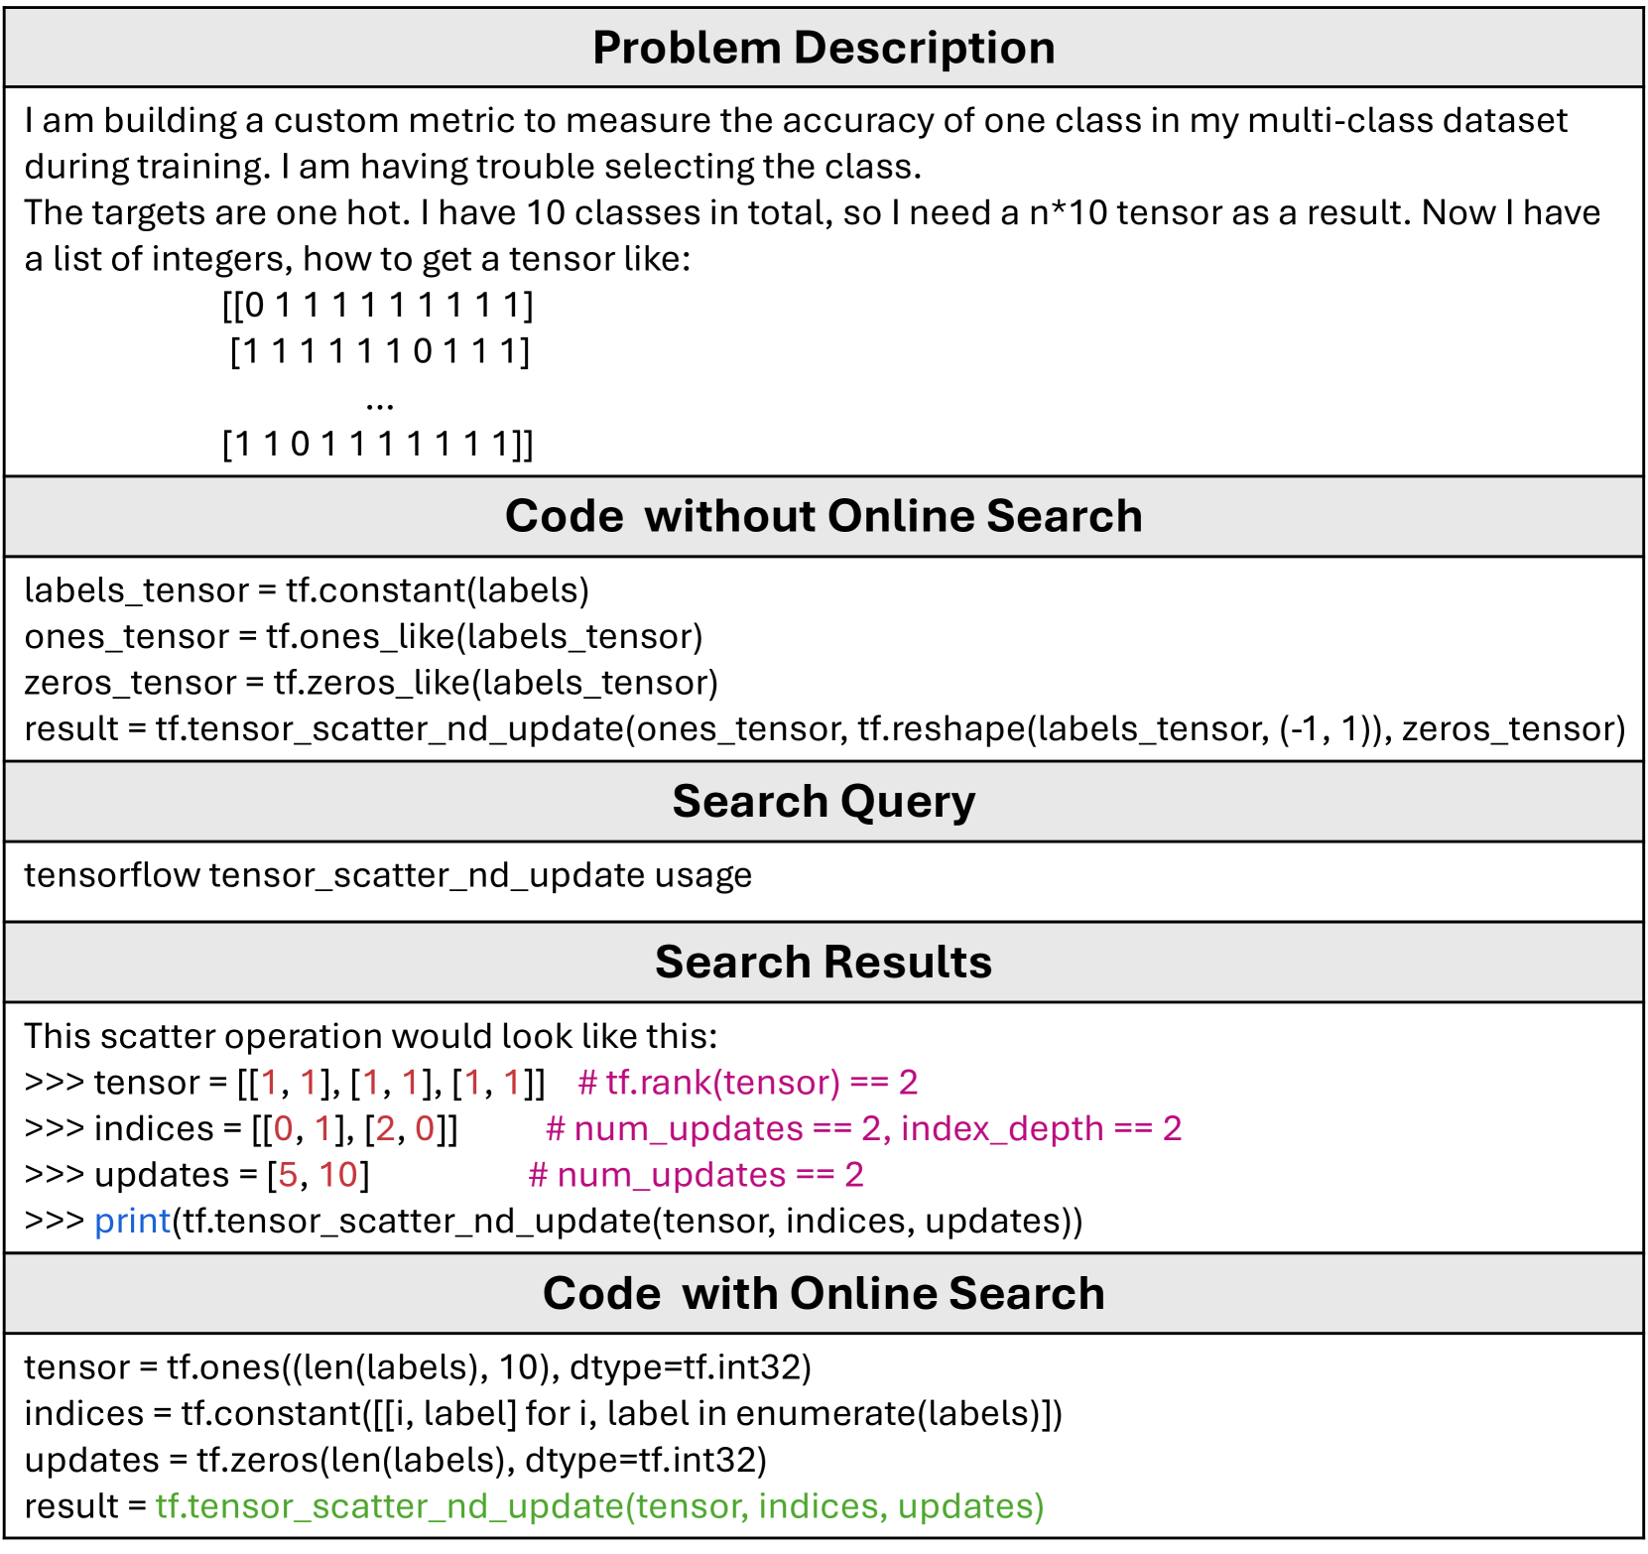This screenshot has width=1648, height=1554.
Task: Click the line starting "The targets are one hot"
Action: [x=813, y=213]
